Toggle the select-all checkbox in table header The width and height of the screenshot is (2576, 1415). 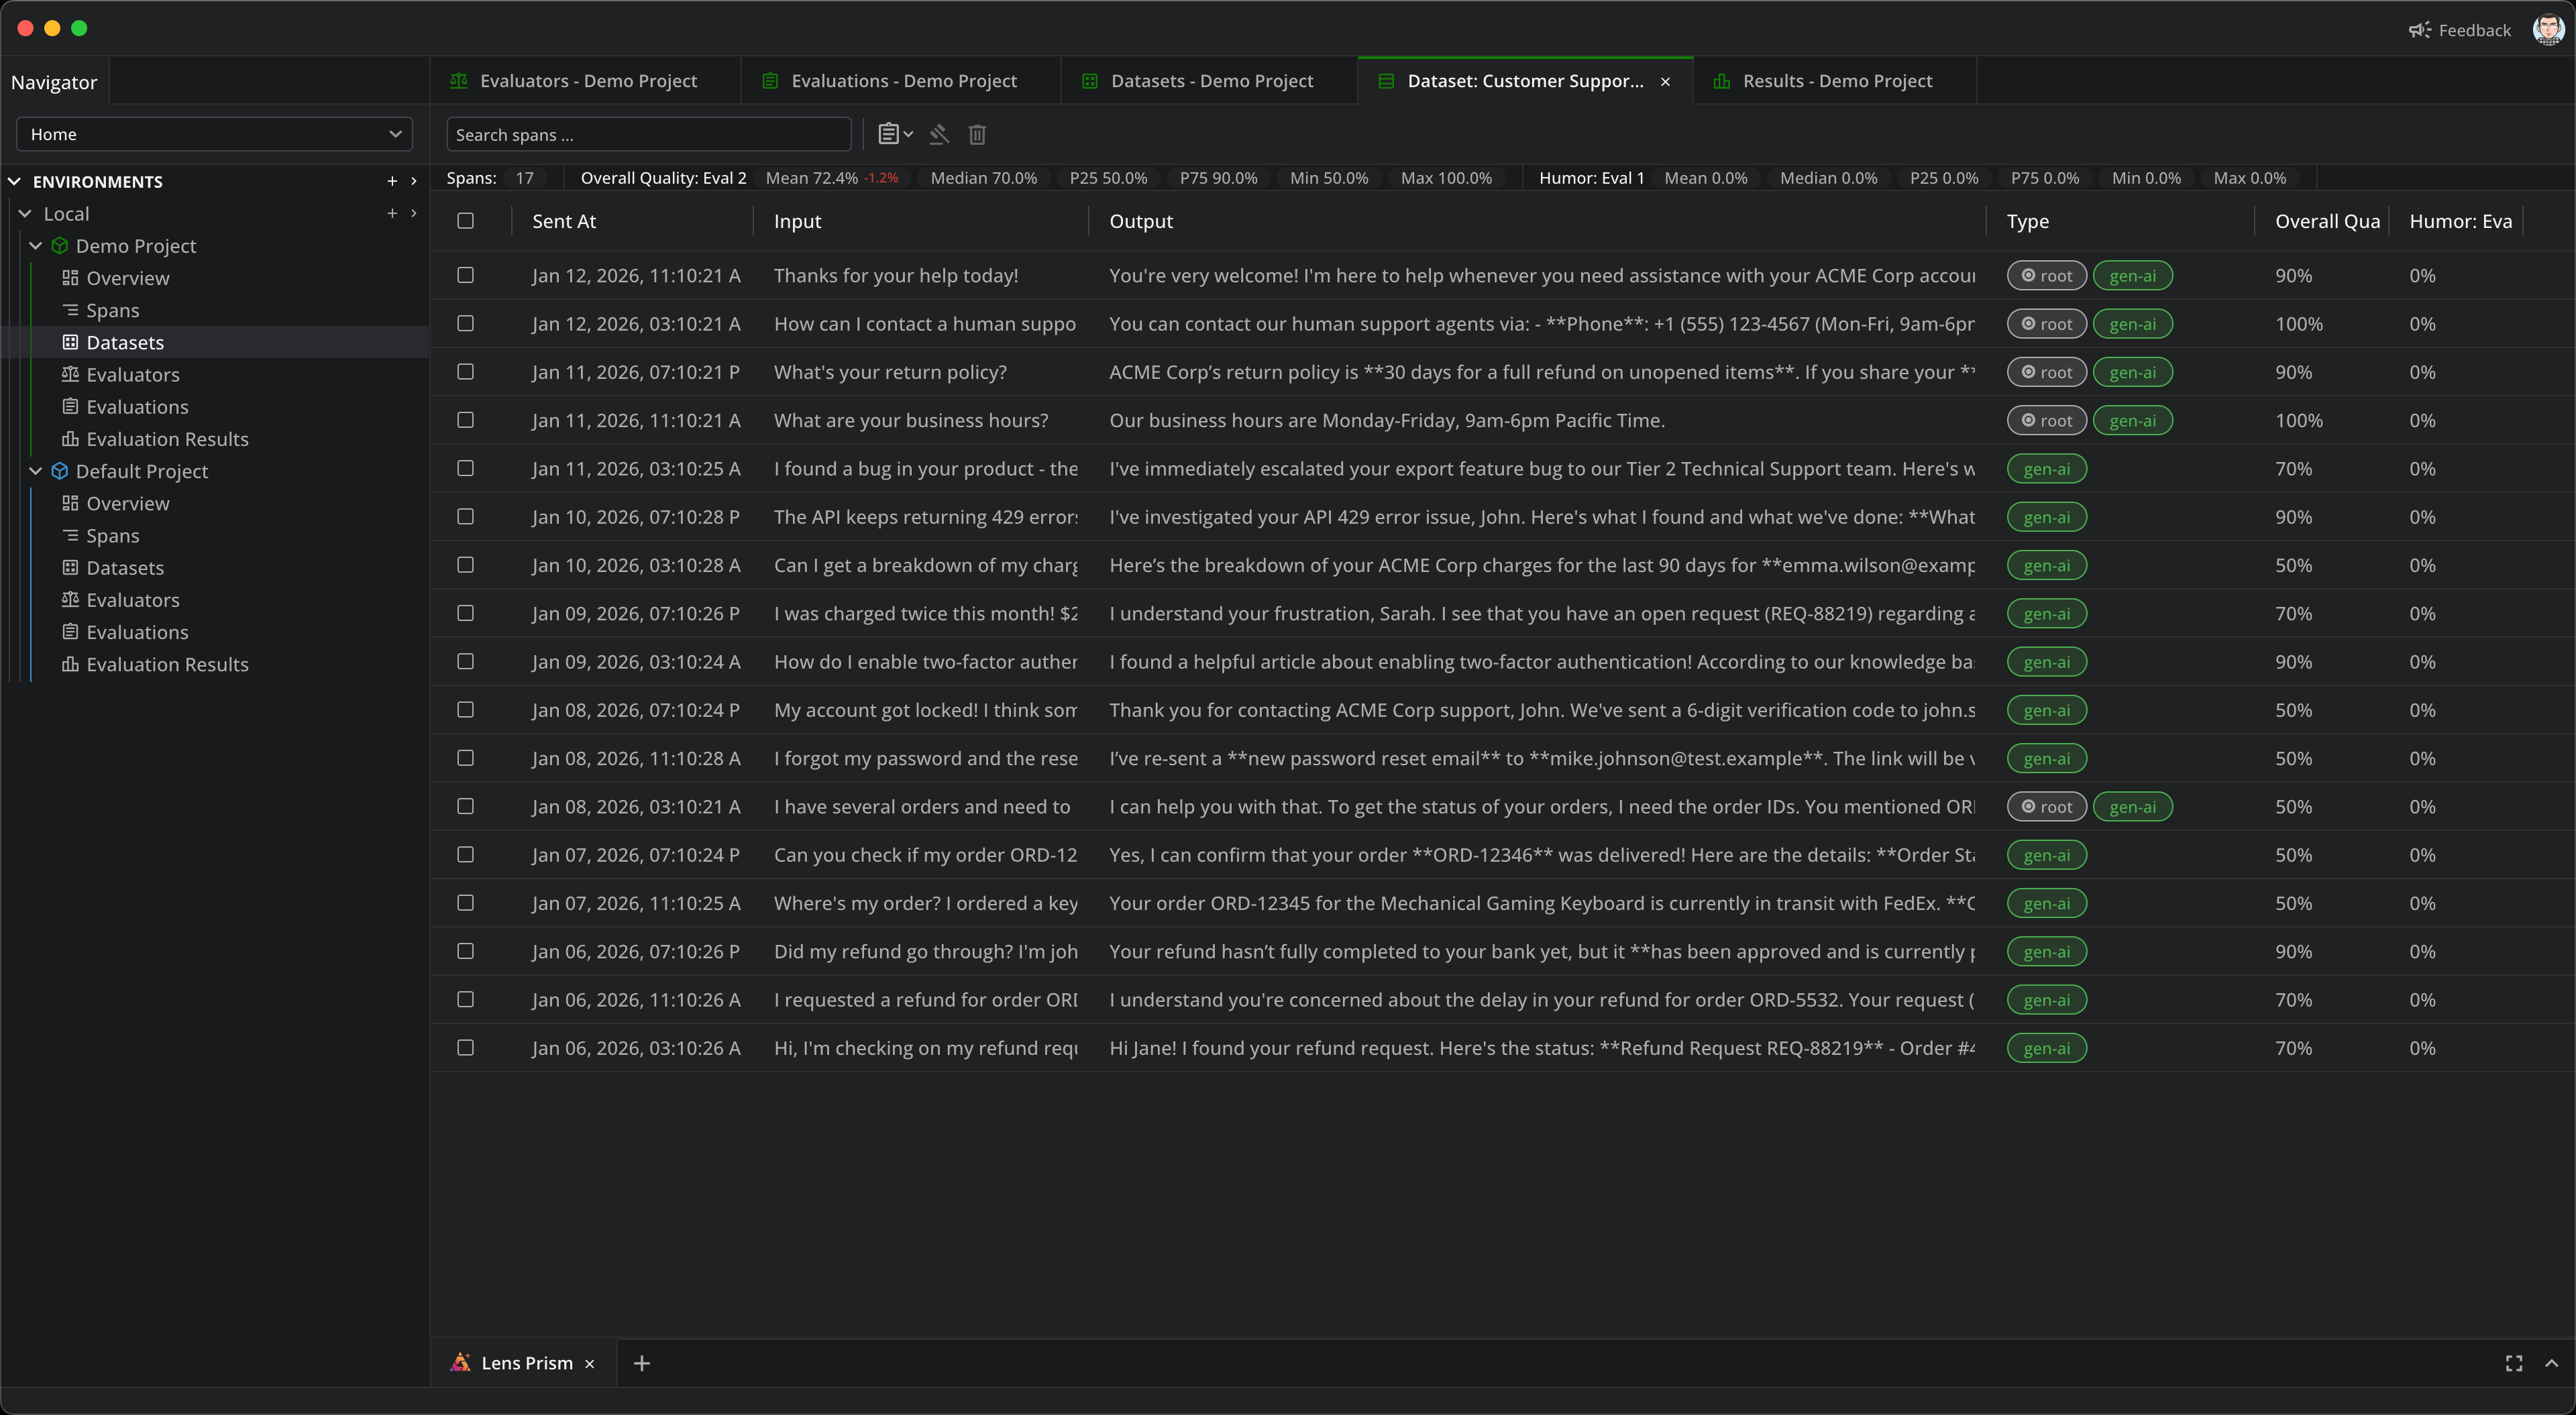click(x=465, y=221)
